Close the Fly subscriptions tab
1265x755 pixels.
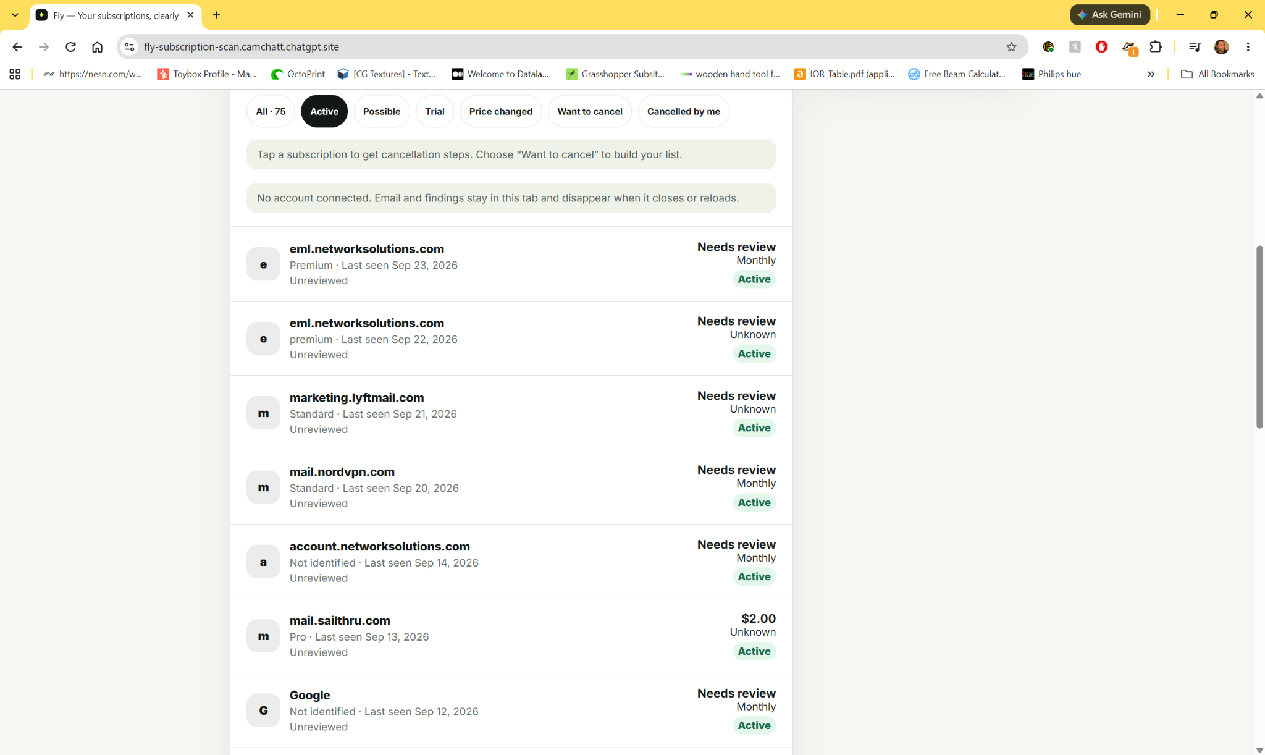(190, 15)
